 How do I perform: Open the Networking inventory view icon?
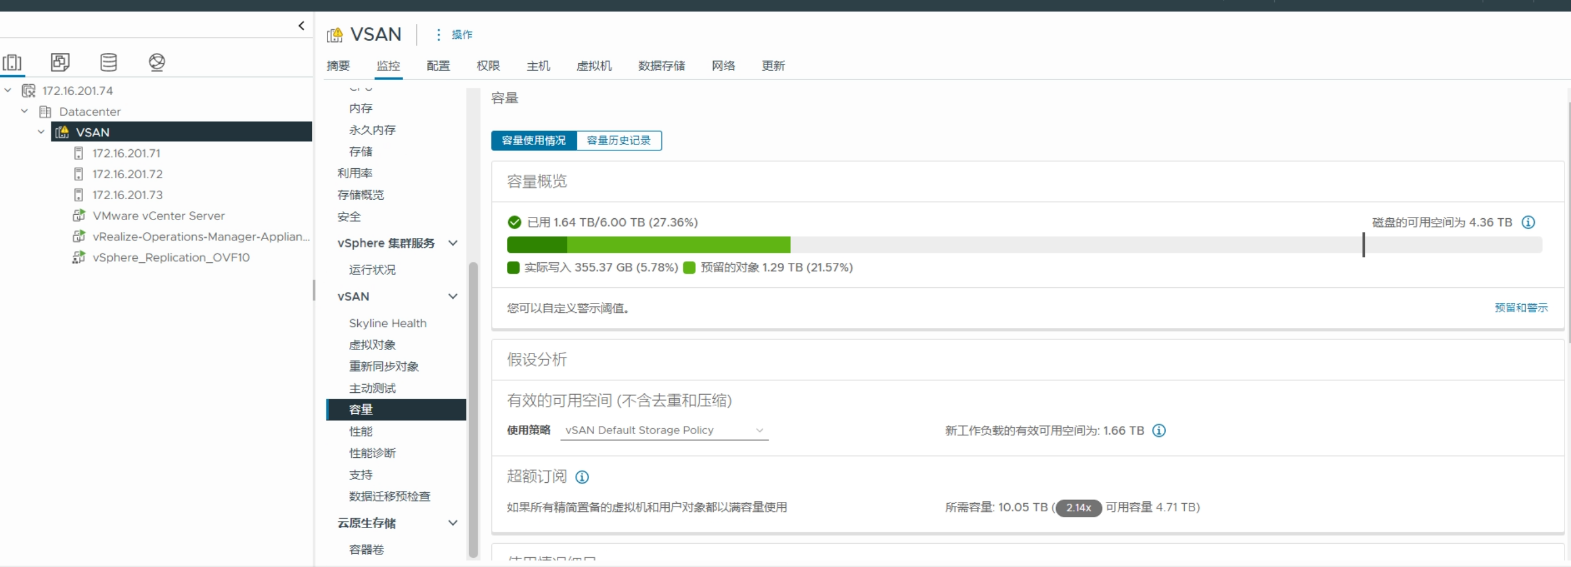coord(157,62)
